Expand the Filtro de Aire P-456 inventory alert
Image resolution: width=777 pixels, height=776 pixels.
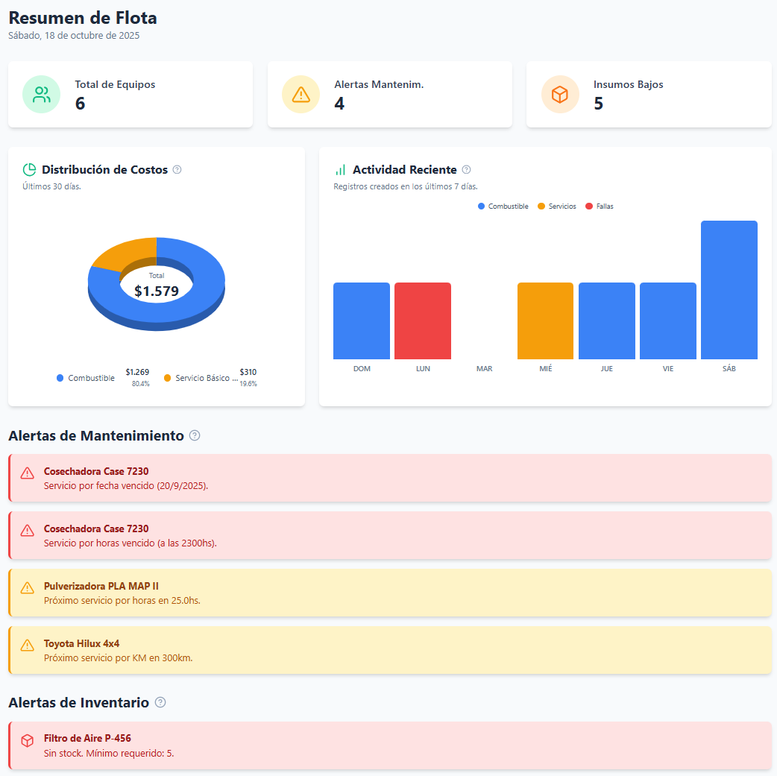point(388,745)
